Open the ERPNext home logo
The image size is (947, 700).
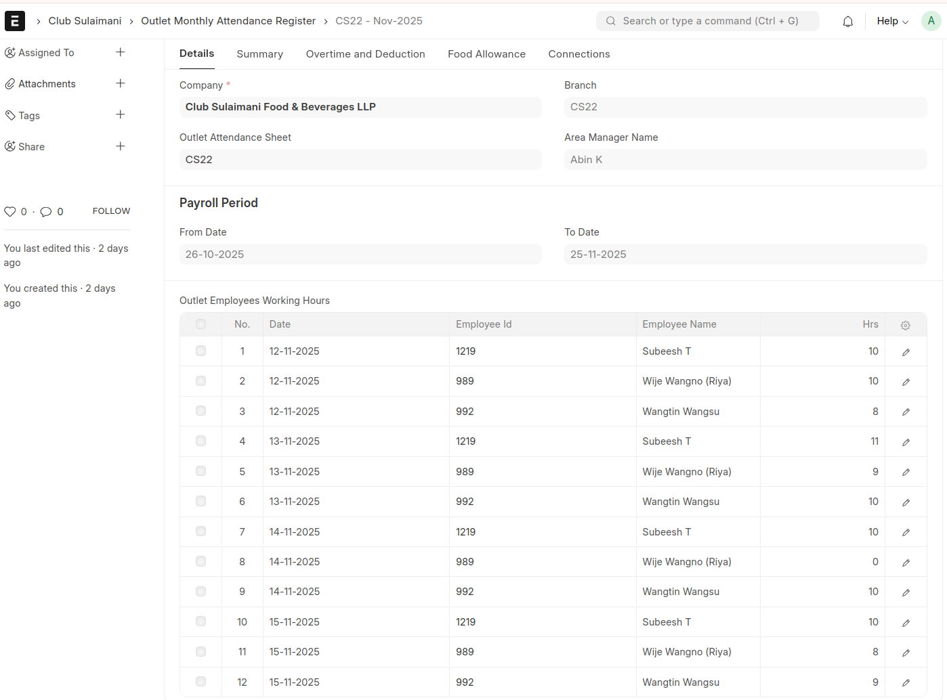15,21
